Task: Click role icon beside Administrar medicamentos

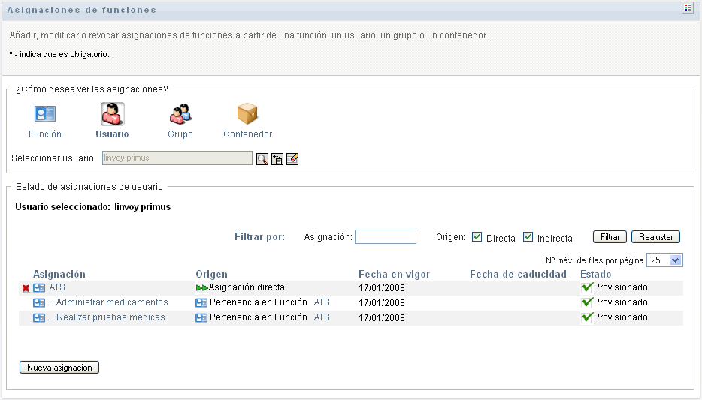Action: [39, 303]
